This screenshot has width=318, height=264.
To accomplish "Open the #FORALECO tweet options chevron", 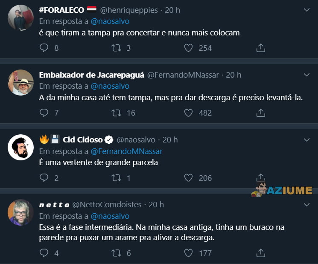I will (306, 10).
